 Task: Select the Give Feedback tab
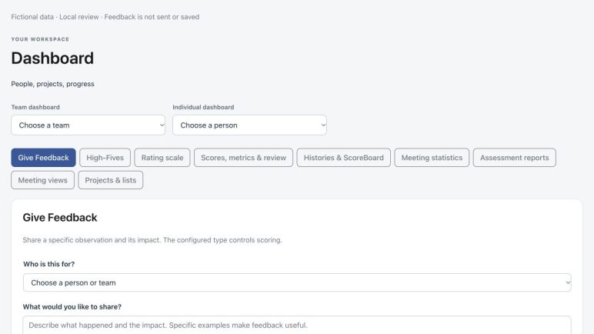43,158
